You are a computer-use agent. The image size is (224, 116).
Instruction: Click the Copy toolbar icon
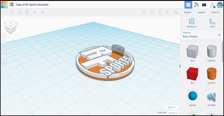[x=4, y=13]
